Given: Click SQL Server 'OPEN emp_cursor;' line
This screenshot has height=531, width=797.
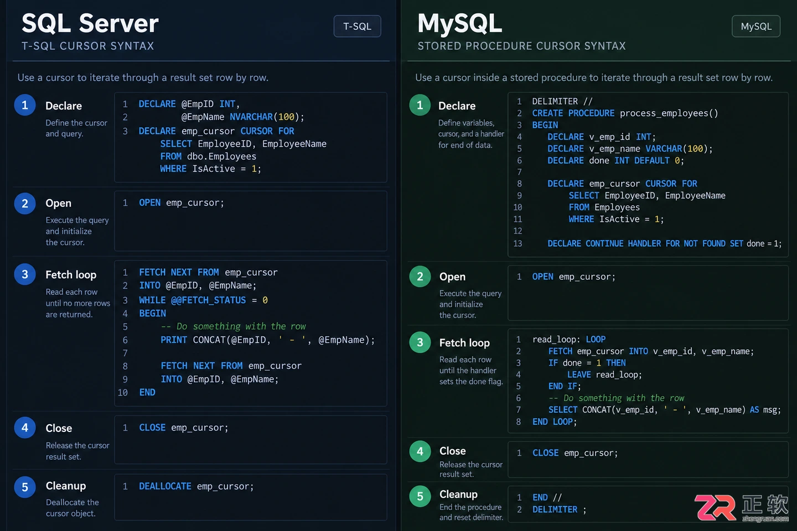Looking at the screenshot, I should click(182, 203).
